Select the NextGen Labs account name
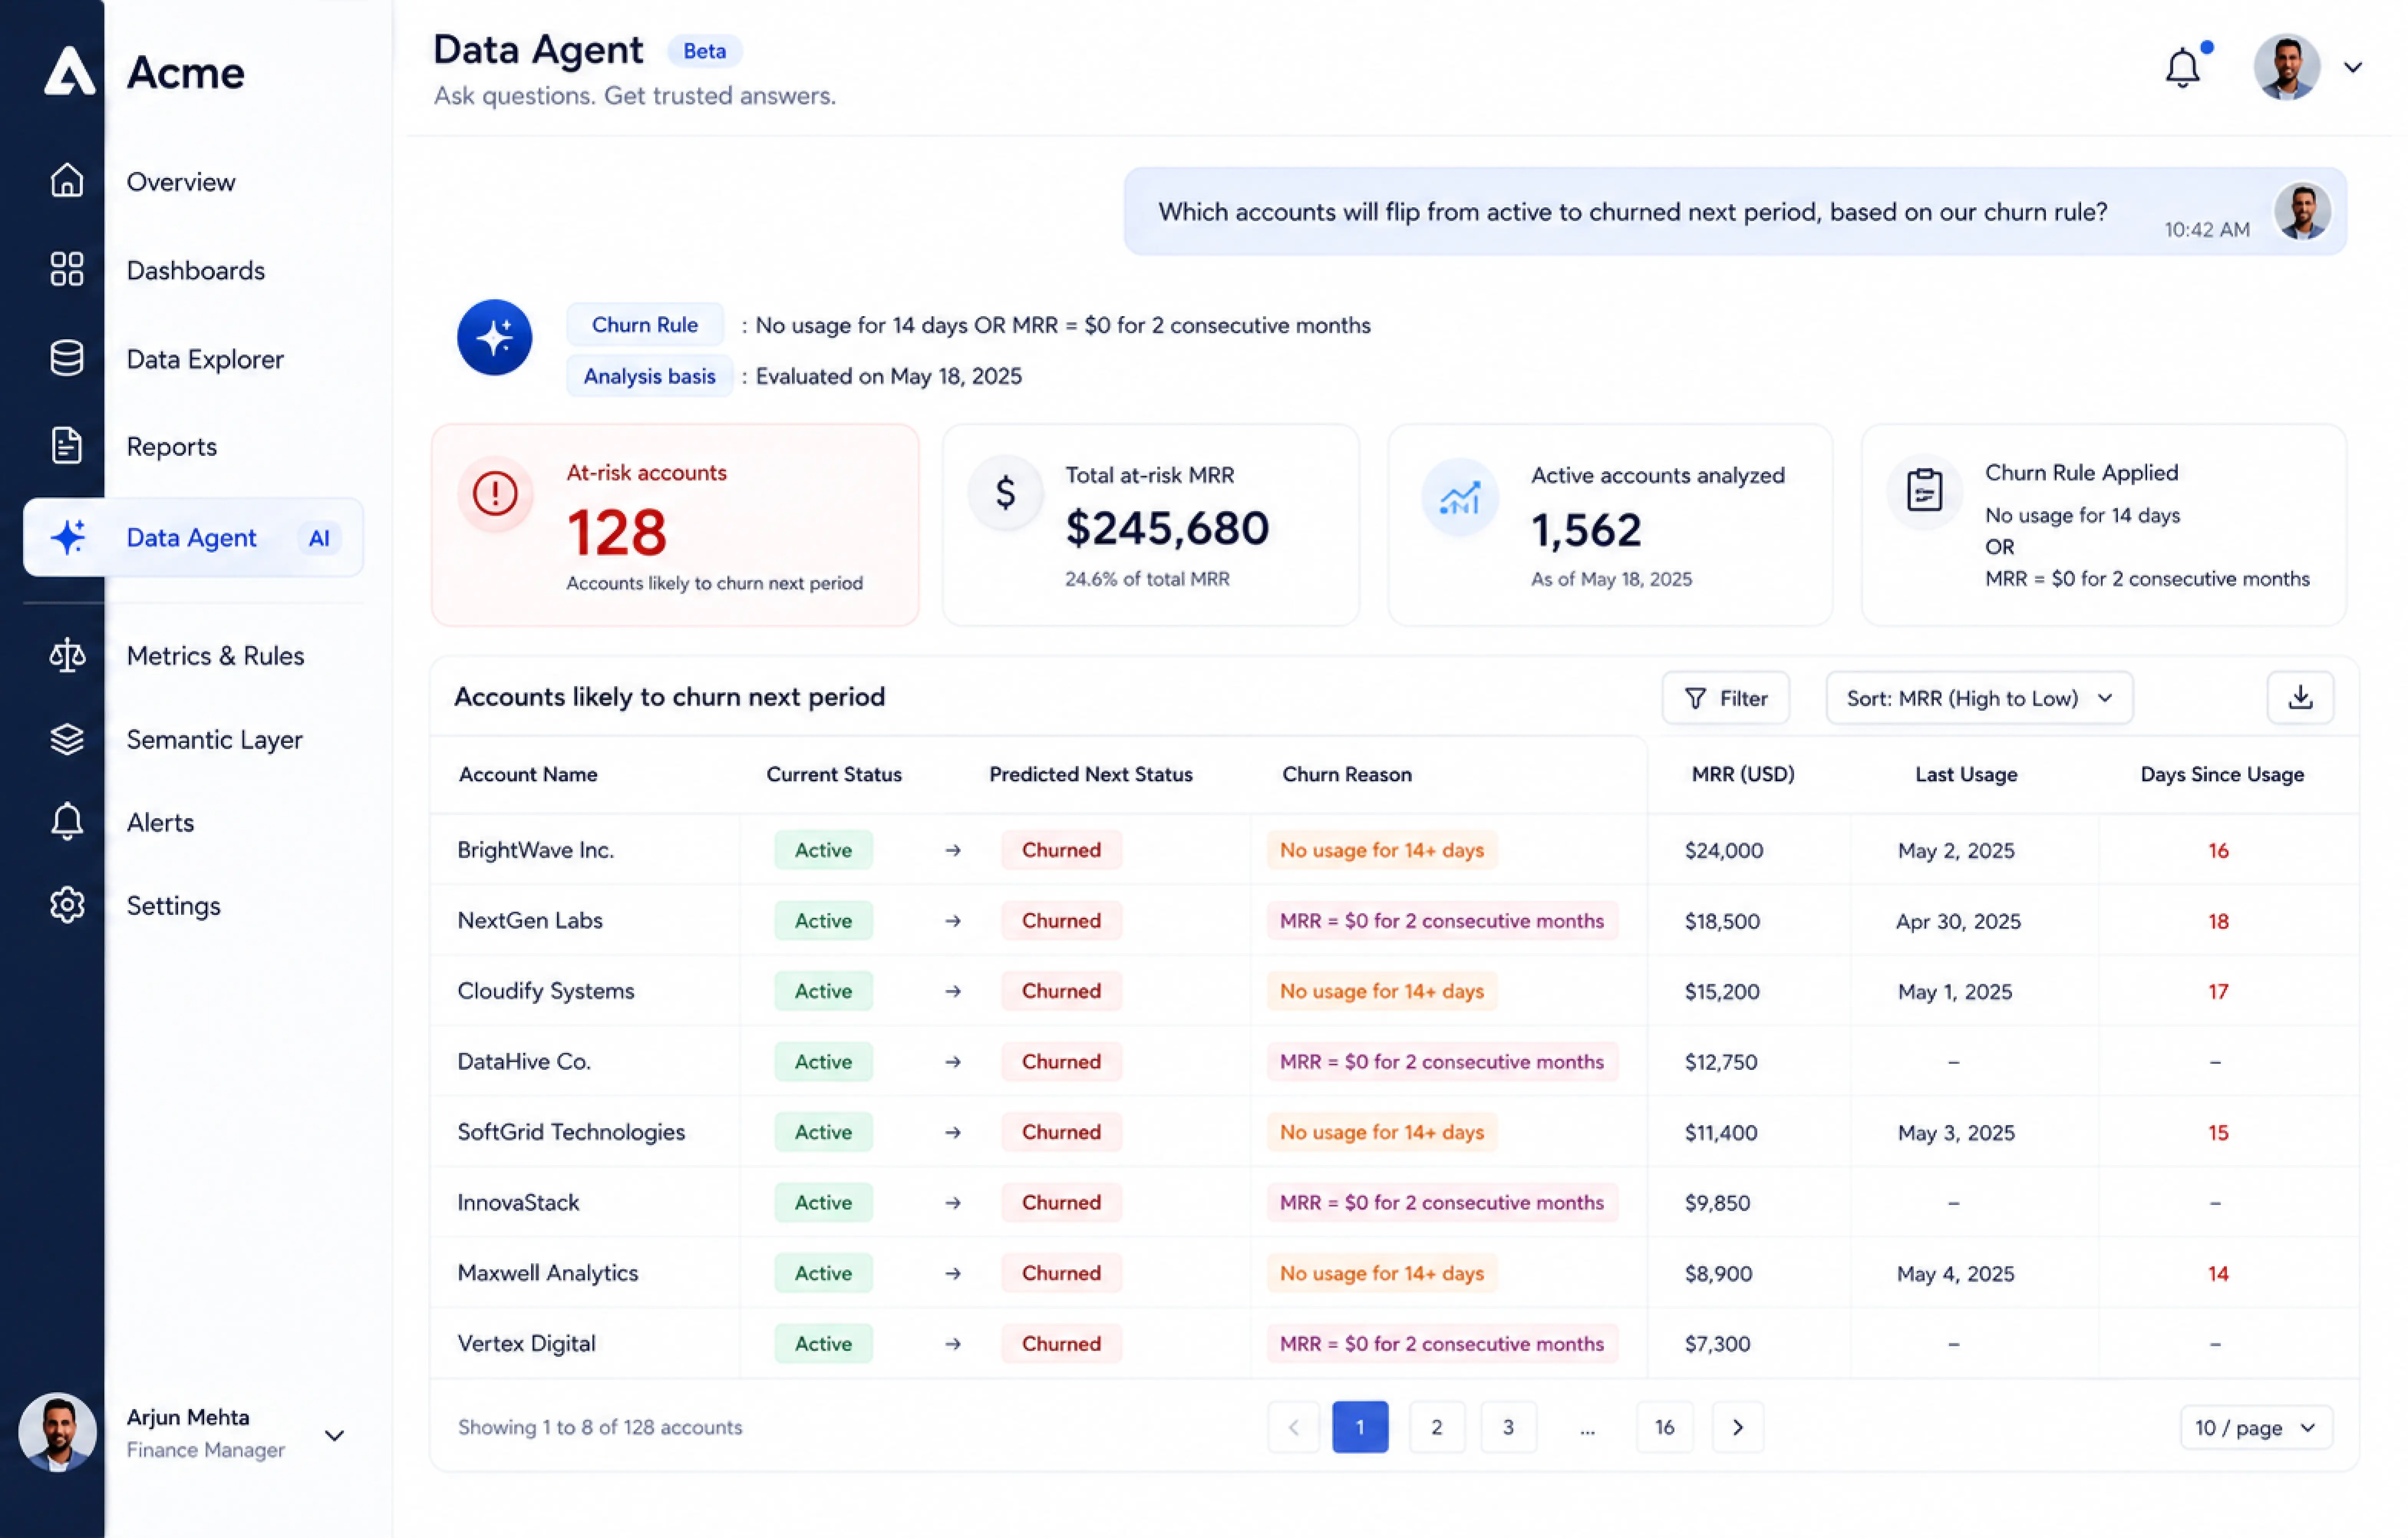 click(530, 920)
